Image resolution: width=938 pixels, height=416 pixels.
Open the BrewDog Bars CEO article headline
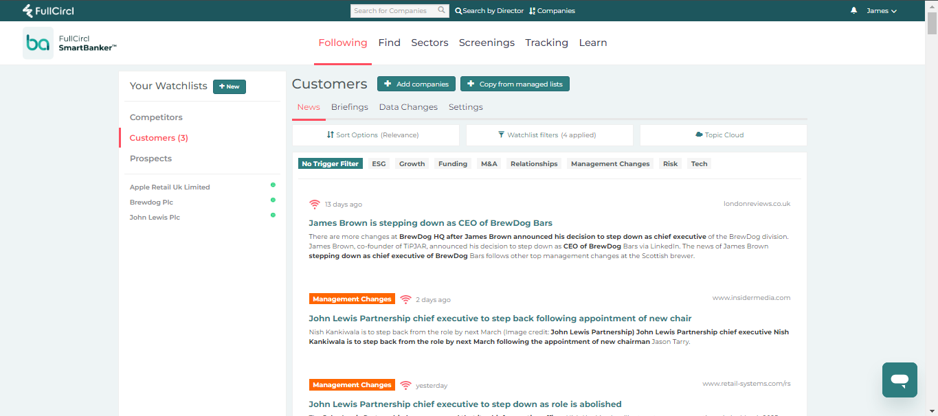[430, 223]
